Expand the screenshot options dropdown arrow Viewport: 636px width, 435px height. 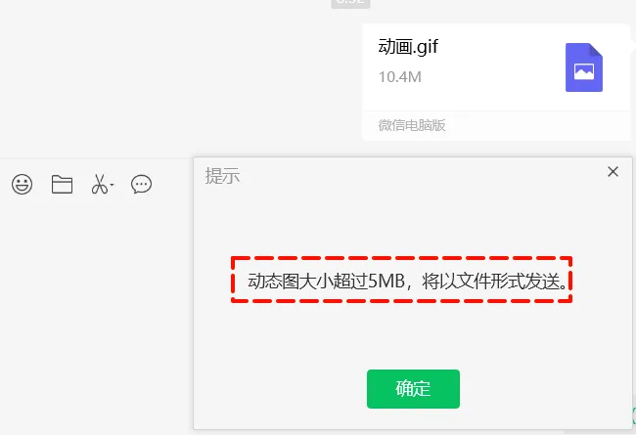coord(112,186)
